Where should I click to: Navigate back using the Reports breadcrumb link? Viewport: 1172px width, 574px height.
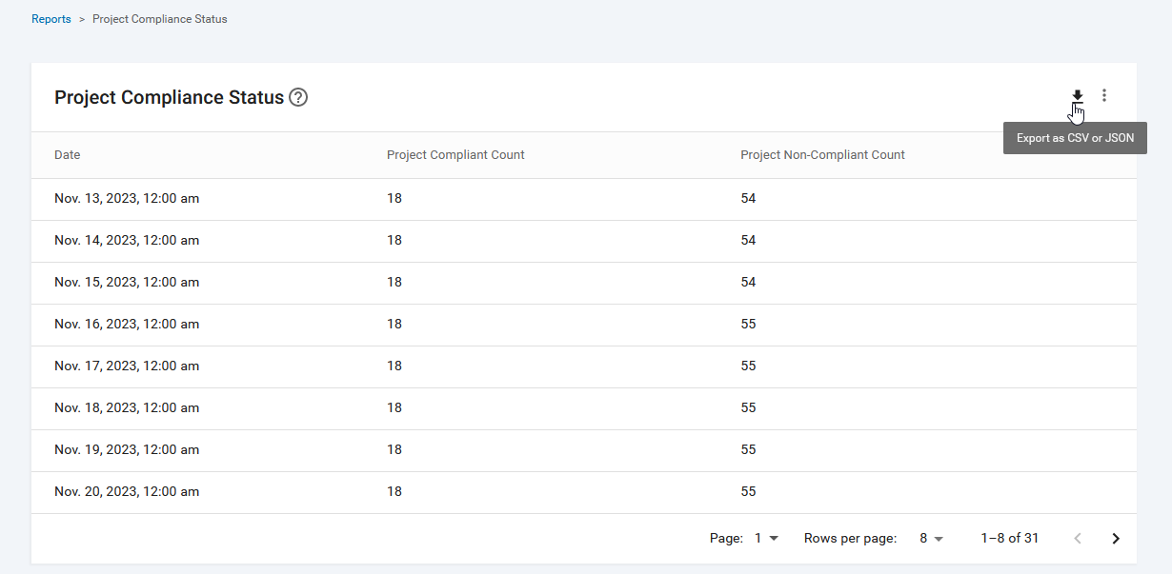pos(51,18)
